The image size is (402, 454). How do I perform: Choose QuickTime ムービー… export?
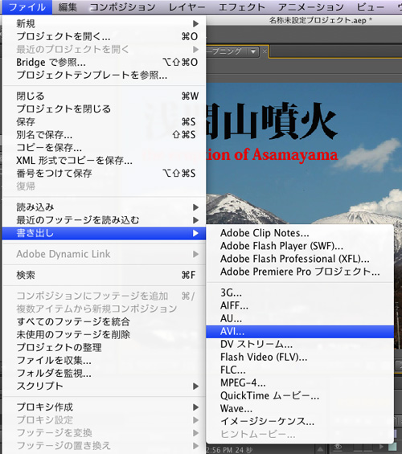(300, 395)
